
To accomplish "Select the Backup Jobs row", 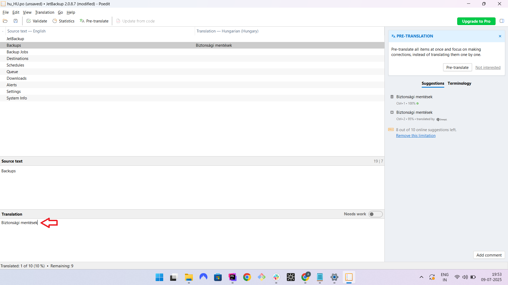I will tap(192, 52).
